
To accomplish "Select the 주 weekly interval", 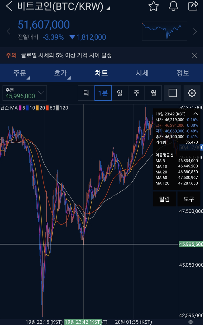I will click(x=136, y=93).
